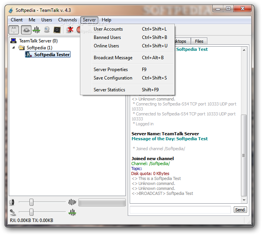Click the BROADCAST Softpedia Test chat line

tap(162, 193)
